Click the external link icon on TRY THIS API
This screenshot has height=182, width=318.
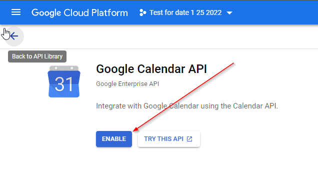(189, 139)
